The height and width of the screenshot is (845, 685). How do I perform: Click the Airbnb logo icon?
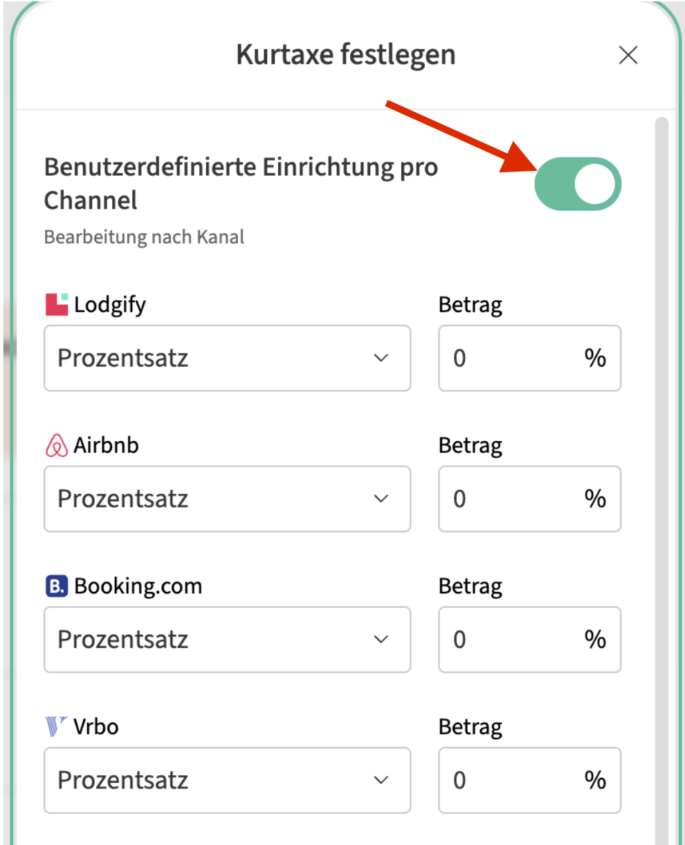[57, 446]
